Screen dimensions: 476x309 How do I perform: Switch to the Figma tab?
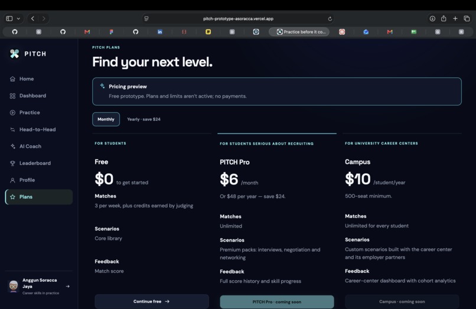pyautogui.click(x=112, y=31)
